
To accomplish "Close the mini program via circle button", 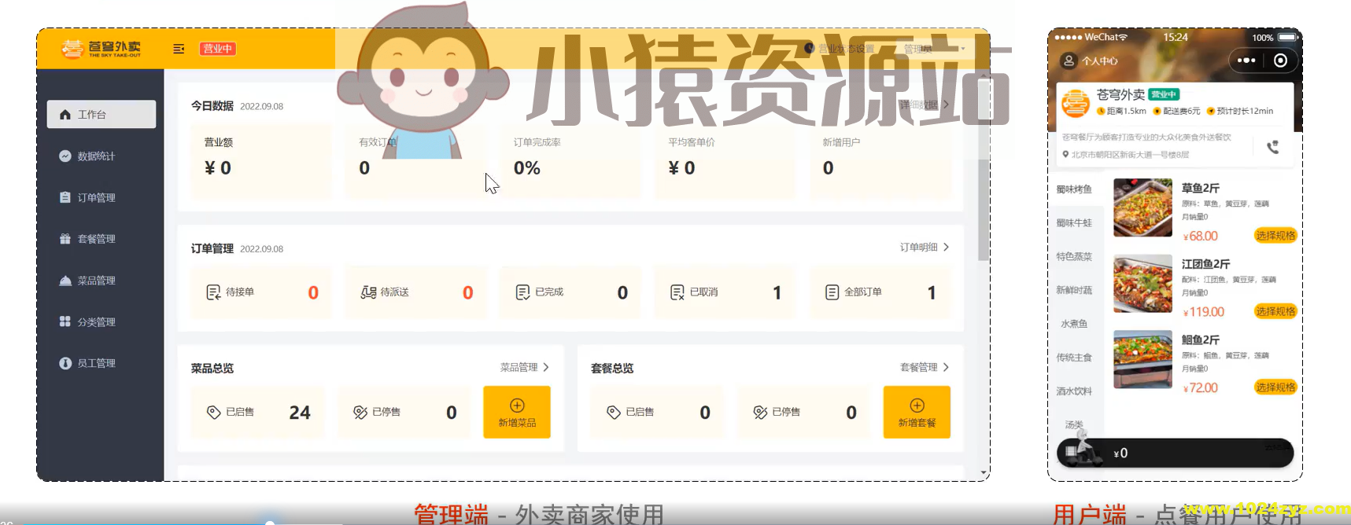I will [1281, 61].
